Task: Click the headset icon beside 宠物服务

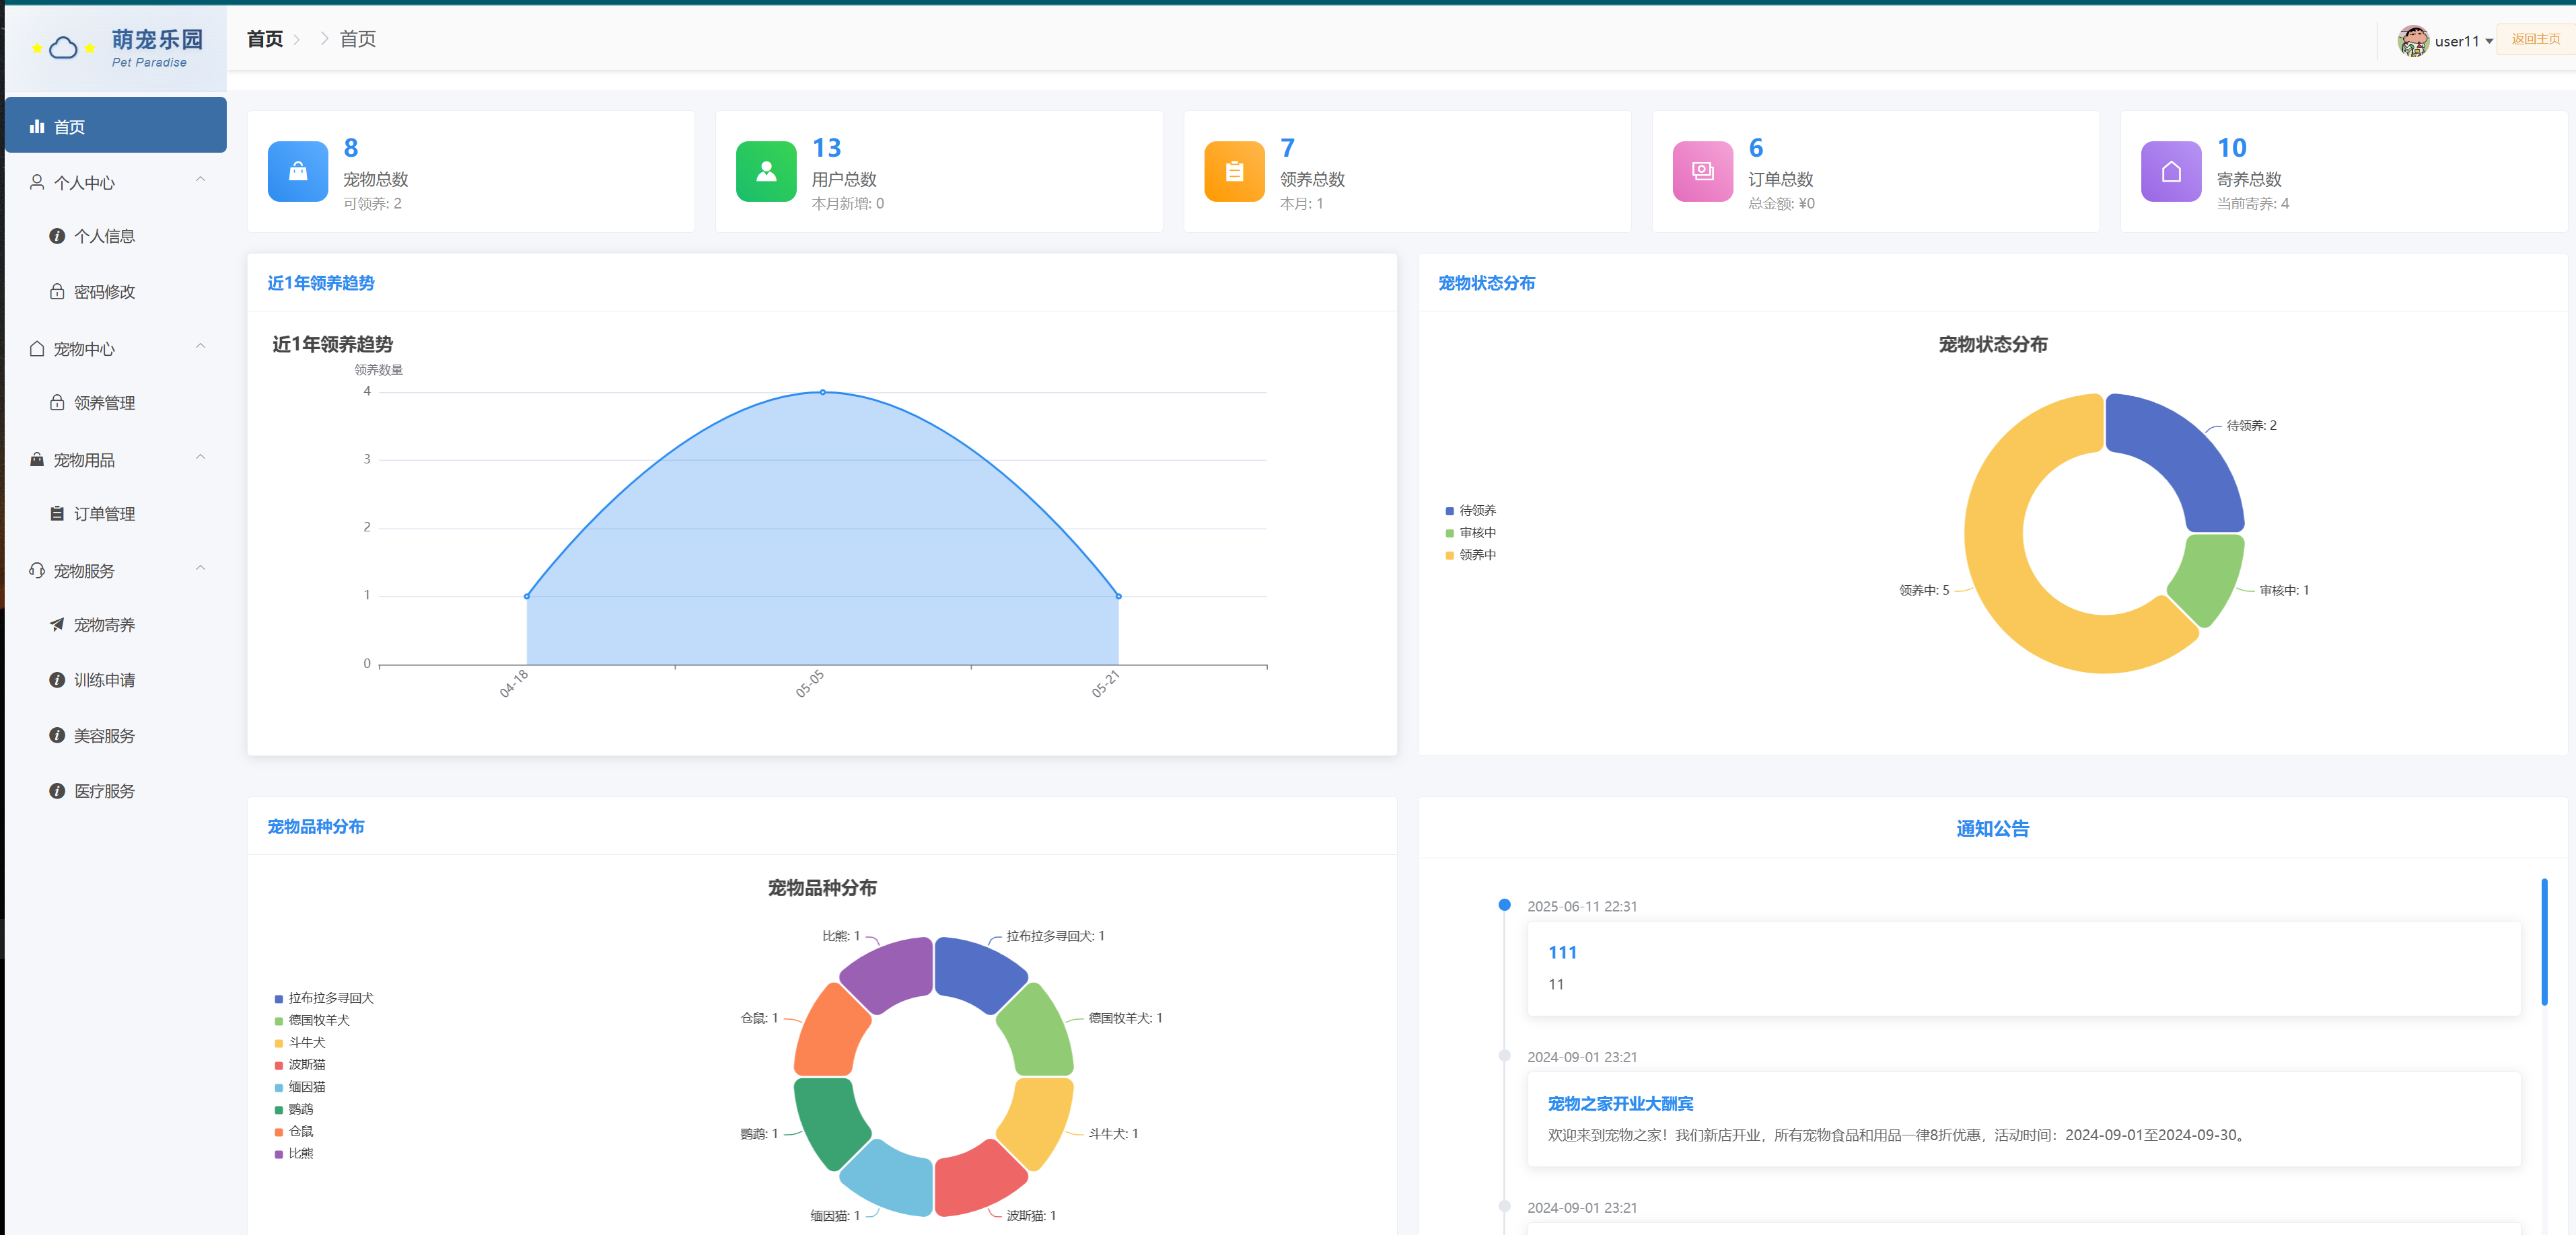Action: coord(37,570)
